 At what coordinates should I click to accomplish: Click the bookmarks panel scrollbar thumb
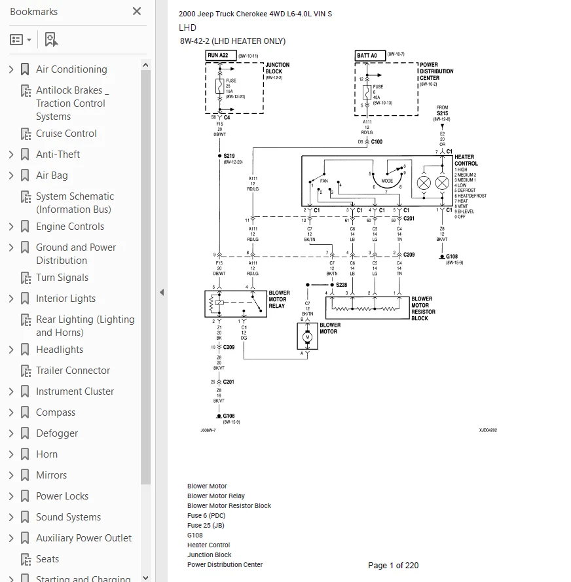[145, 277]
